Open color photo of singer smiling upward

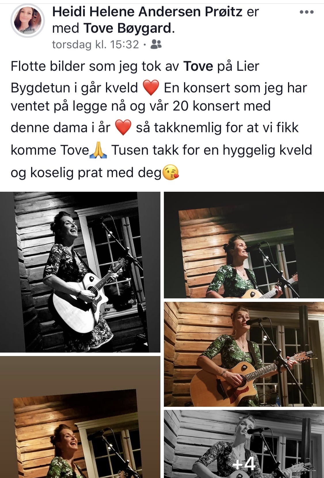[x=244, y=245]
